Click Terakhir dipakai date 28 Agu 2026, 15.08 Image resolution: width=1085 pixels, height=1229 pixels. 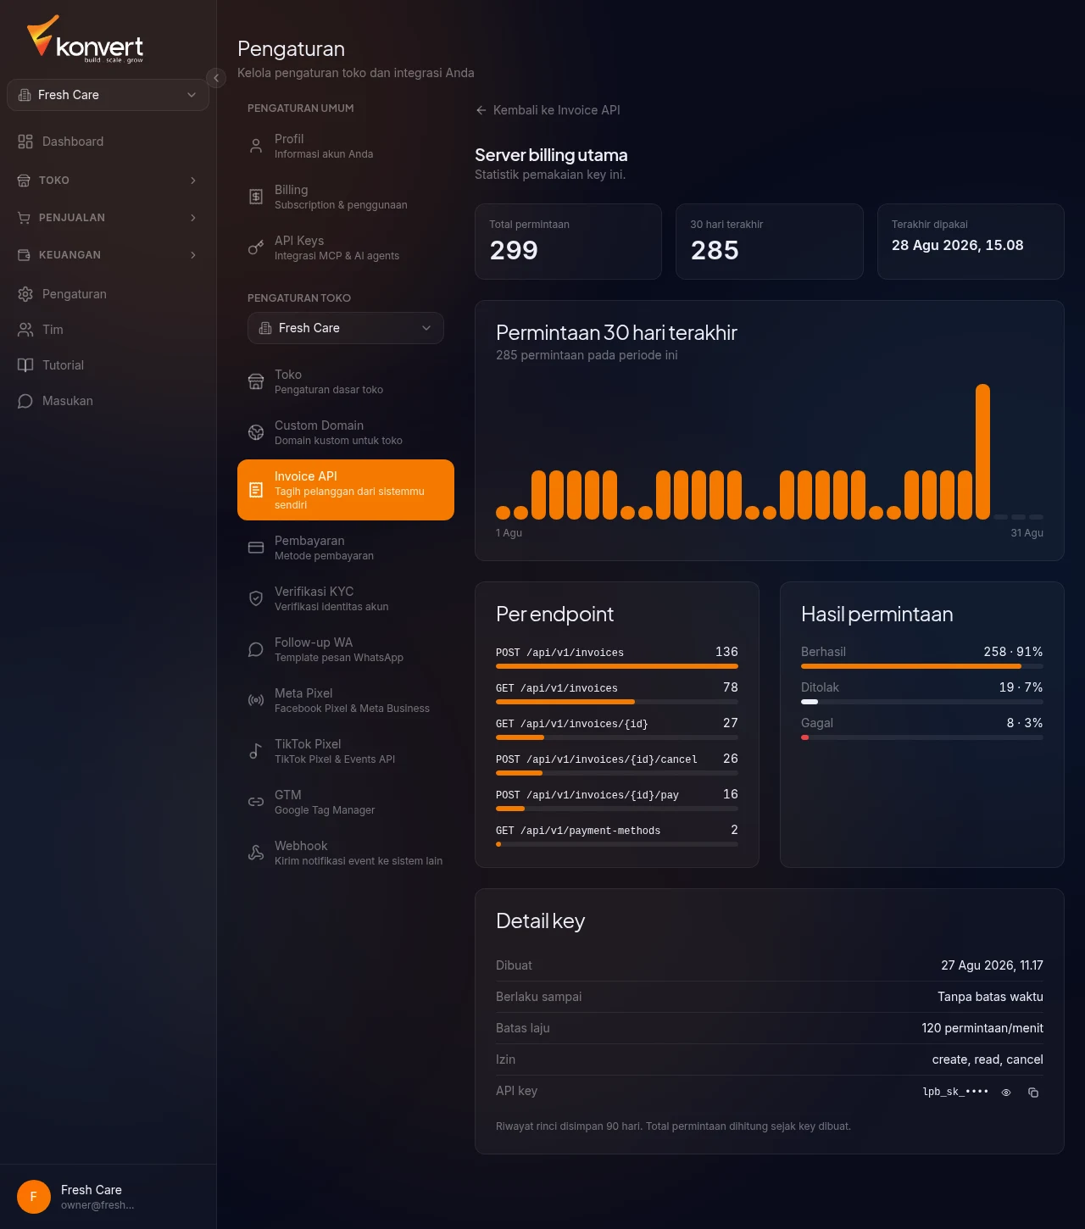click(958, 245)
